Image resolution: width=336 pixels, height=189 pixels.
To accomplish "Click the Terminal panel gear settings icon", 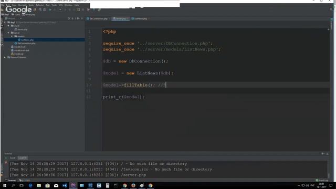I will pos(323,154).
